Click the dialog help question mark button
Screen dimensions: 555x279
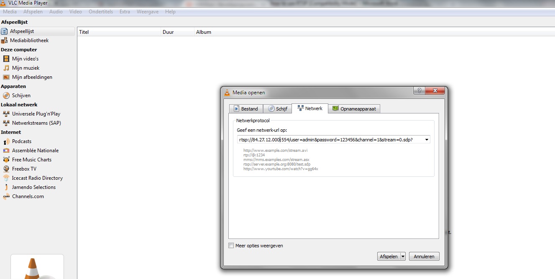(x=419, y=91)
